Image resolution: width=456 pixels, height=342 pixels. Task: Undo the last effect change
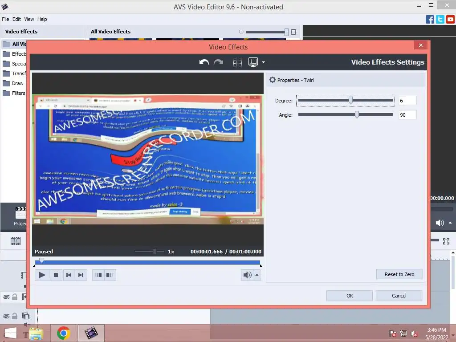click(204, 62)
